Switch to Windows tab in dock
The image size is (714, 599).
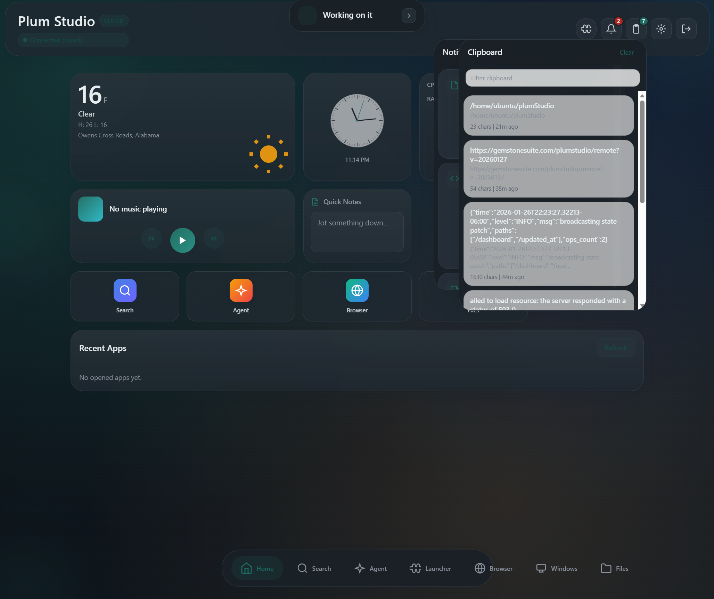coord(557,568)
